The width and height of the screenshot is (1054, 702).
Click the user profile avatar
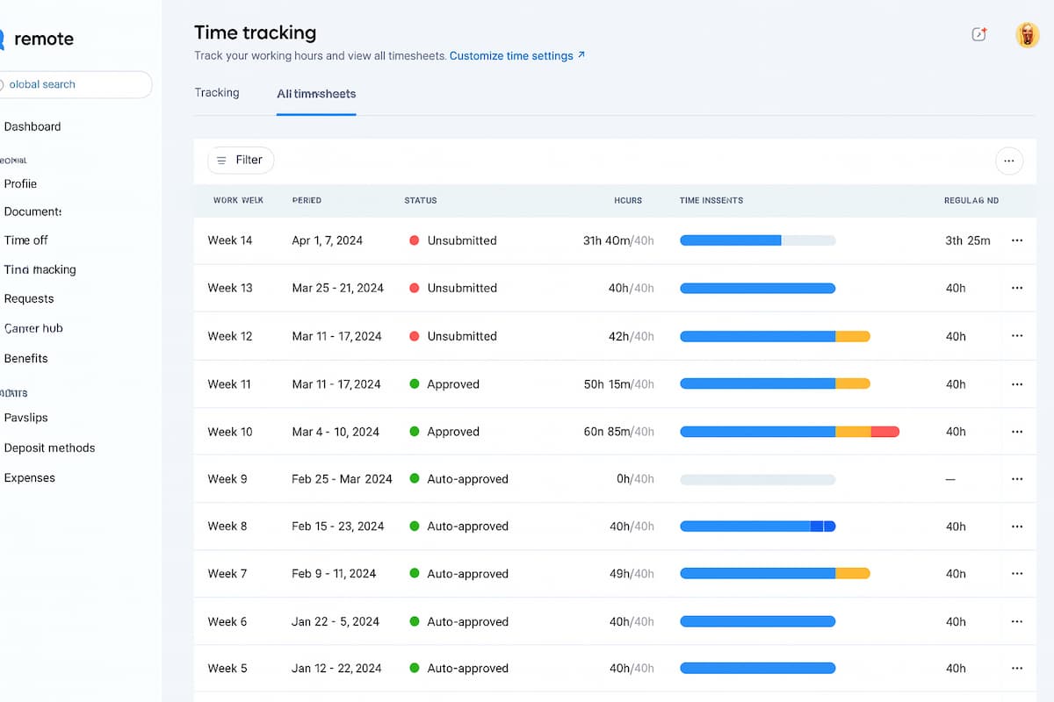(1027, 35)
